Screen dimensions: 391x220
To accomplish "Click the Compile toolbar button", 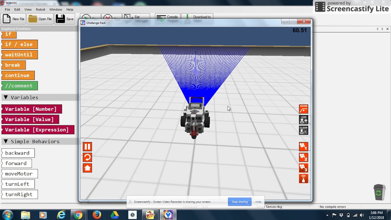I will click(x=167, y=17).
